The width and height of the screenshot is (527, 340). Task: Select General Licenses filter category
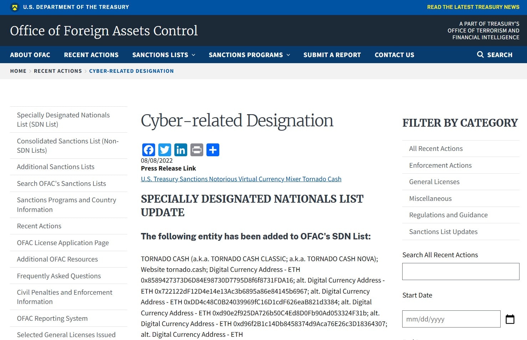(x=434, y=182)
